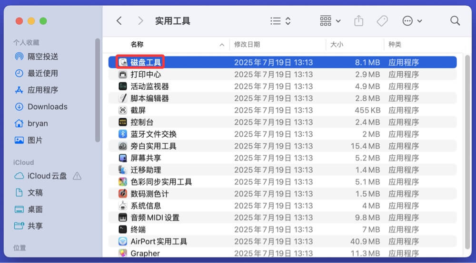Image resolution: width=476 pixels, height=263 pixels.
Task: Open the more actions ellipsis menu
Action: pyautogui.click(x=412, y=21)
